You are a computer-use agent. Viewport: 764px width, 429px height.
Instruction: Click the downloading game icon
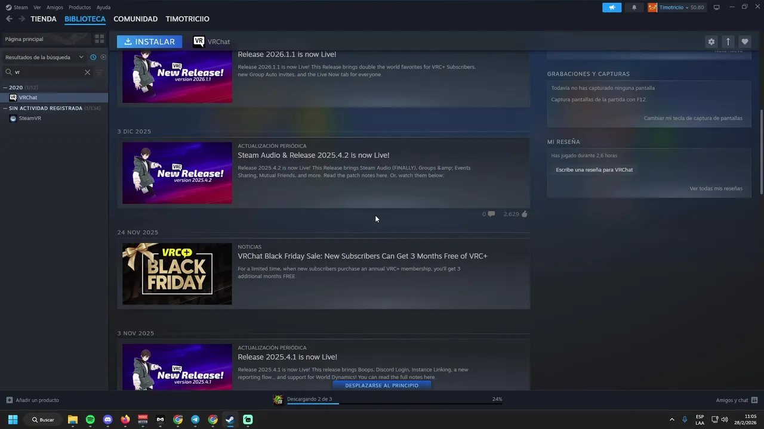click(x=278, y=400)
